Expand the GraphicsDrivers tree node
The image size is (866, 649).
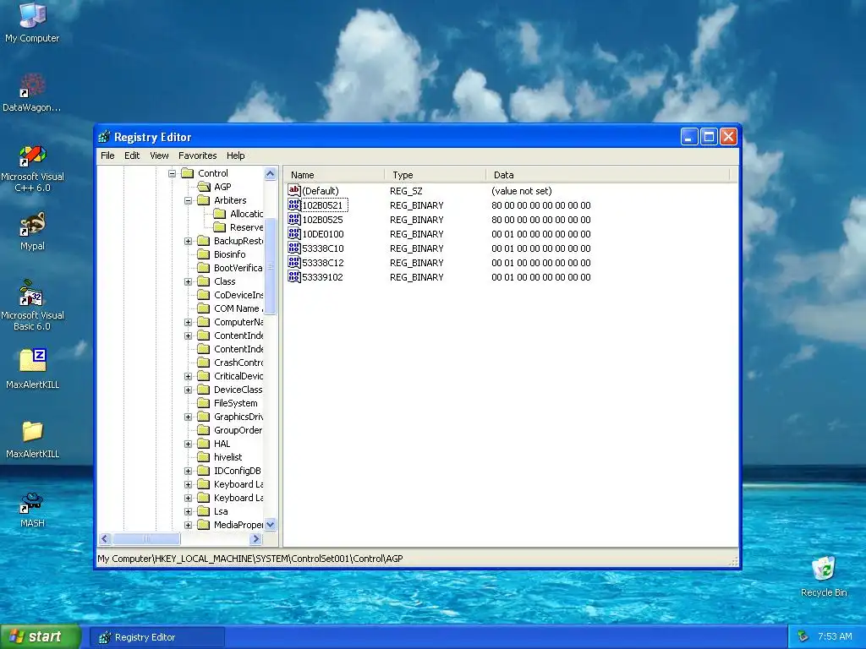coord(188,417)
